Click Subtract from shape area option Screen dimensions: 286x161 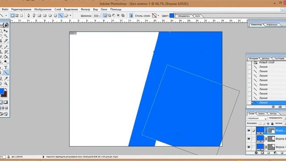pos(114,16)
